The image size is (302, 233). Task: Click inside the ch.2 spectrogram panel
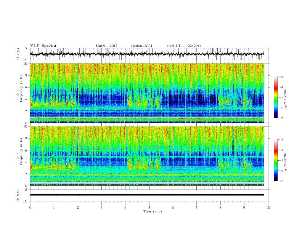pos(147,156)
